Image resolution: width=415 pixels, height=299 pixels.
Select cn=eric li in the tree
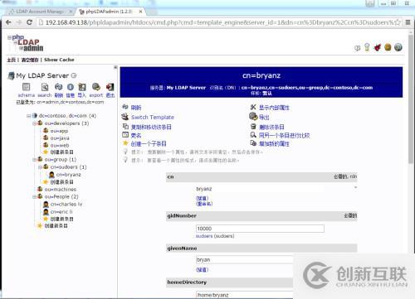[61, 212]
